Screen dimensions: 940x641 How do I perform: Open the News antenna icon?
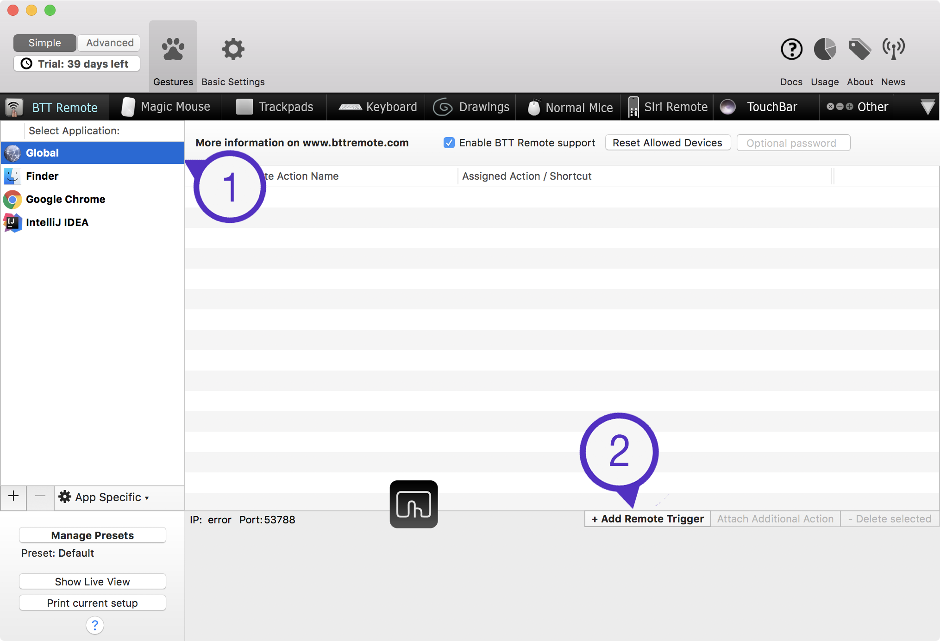[x=893, y=49]
